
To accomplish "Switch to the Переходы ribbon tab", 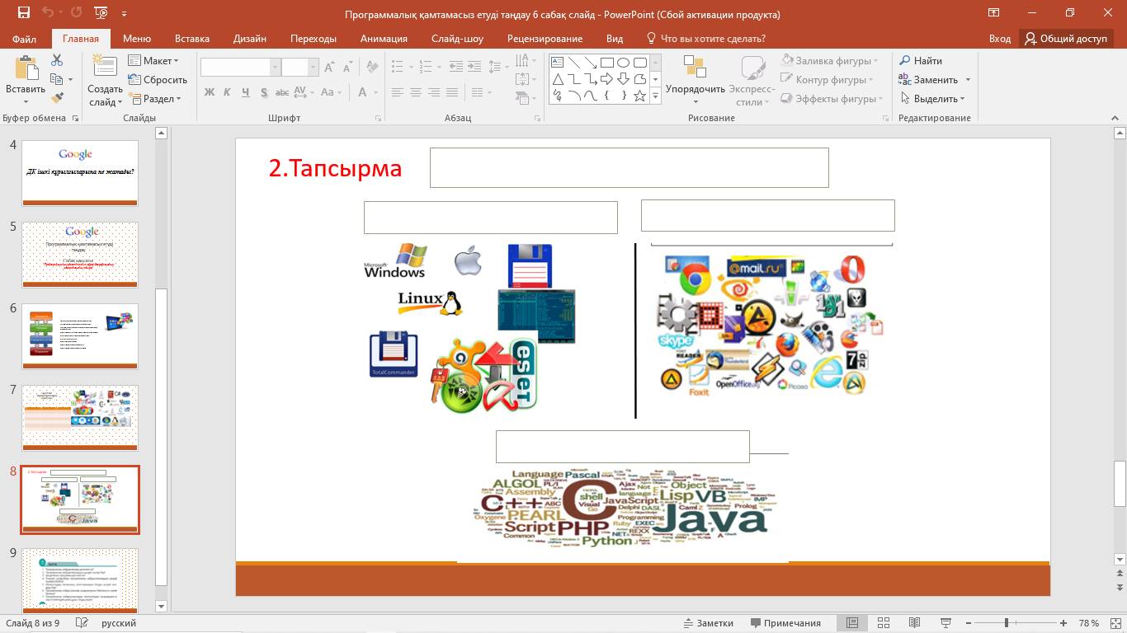I will coord(314,39).
